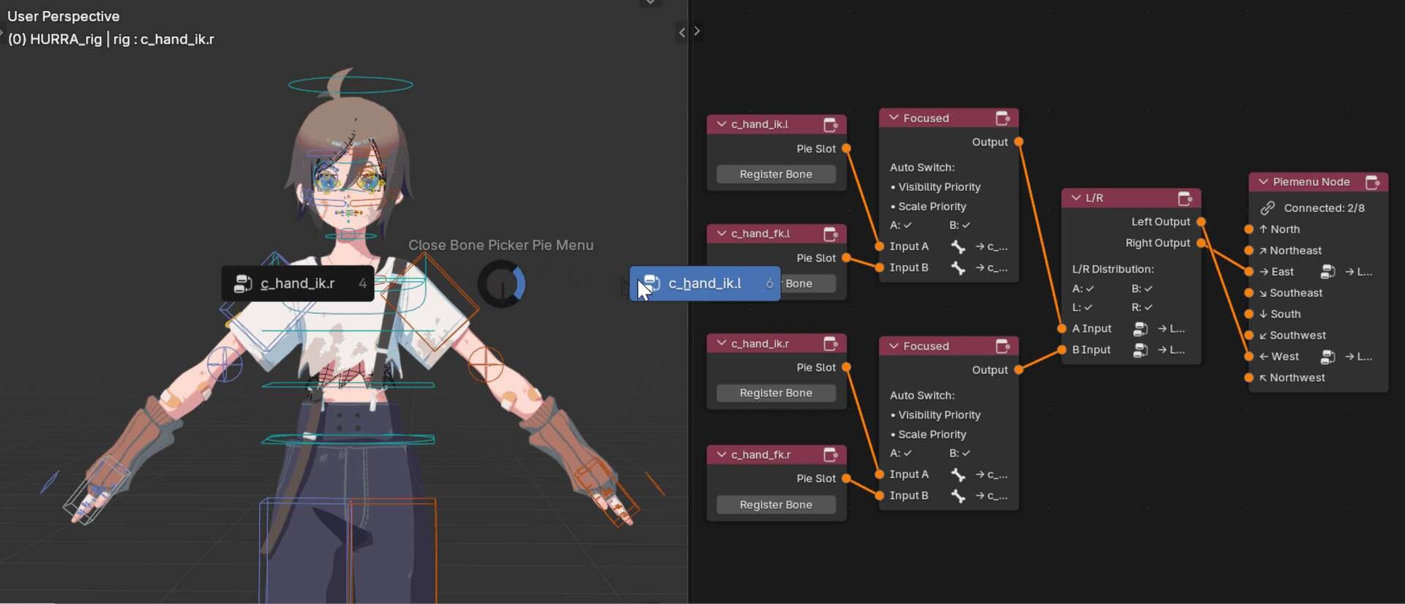Collapse the Piemenu Node
Viewport: 1405px width, 604px height.
1263,182
